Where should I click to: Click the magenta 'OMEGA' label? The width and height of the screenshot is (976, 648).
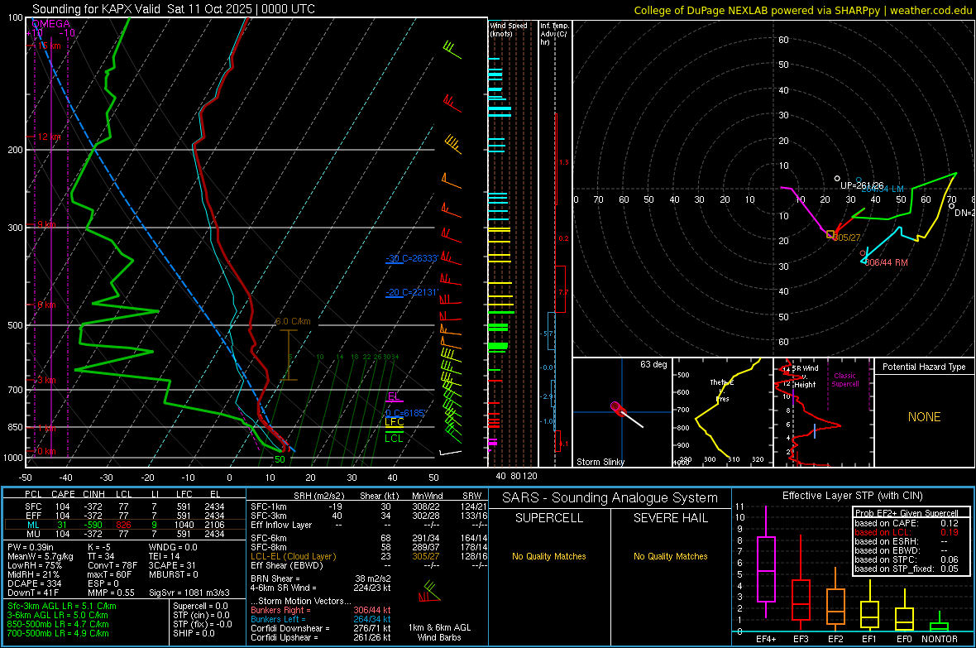point(50,24)
